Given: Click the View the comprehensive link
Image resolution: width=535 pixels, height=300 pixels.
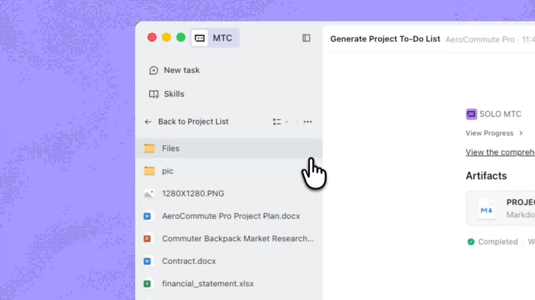Looking at the screenshot, I should (500, 152).
